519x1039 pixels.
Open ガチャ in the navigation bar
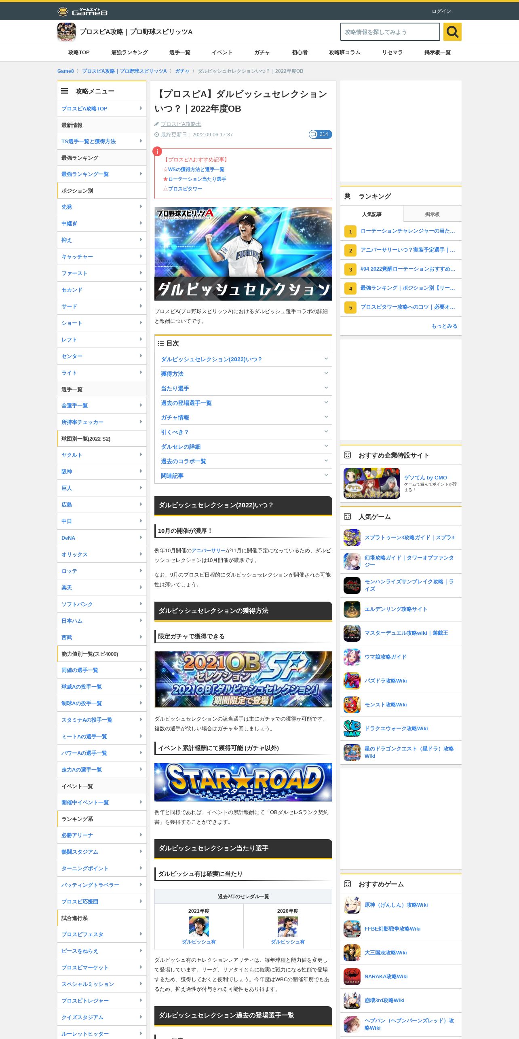tap(262, 53)
